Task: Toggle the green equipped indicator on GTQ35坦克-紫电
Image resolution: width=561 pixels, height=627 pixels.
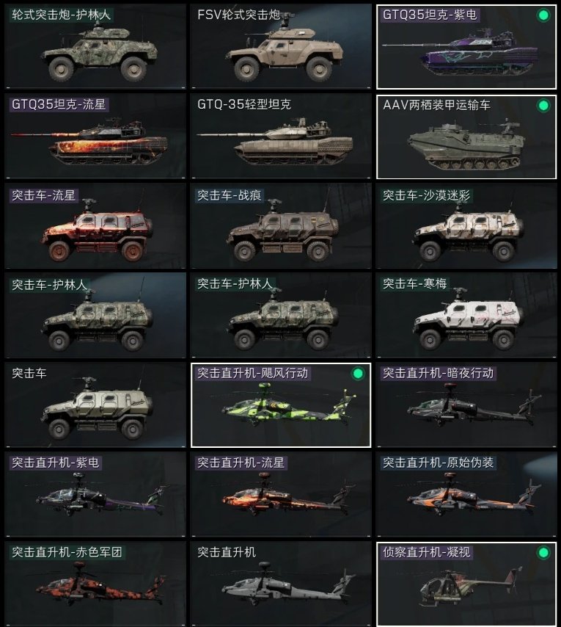Action: click(x=543, y=15)
